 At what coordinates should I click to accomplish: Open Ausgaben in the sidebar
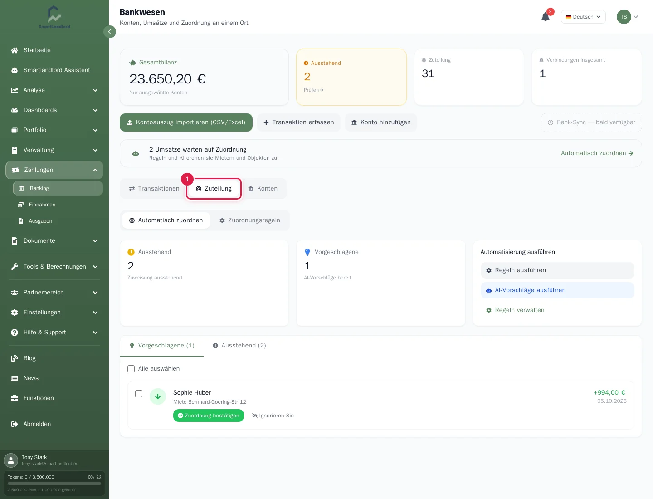pos(58,221)
